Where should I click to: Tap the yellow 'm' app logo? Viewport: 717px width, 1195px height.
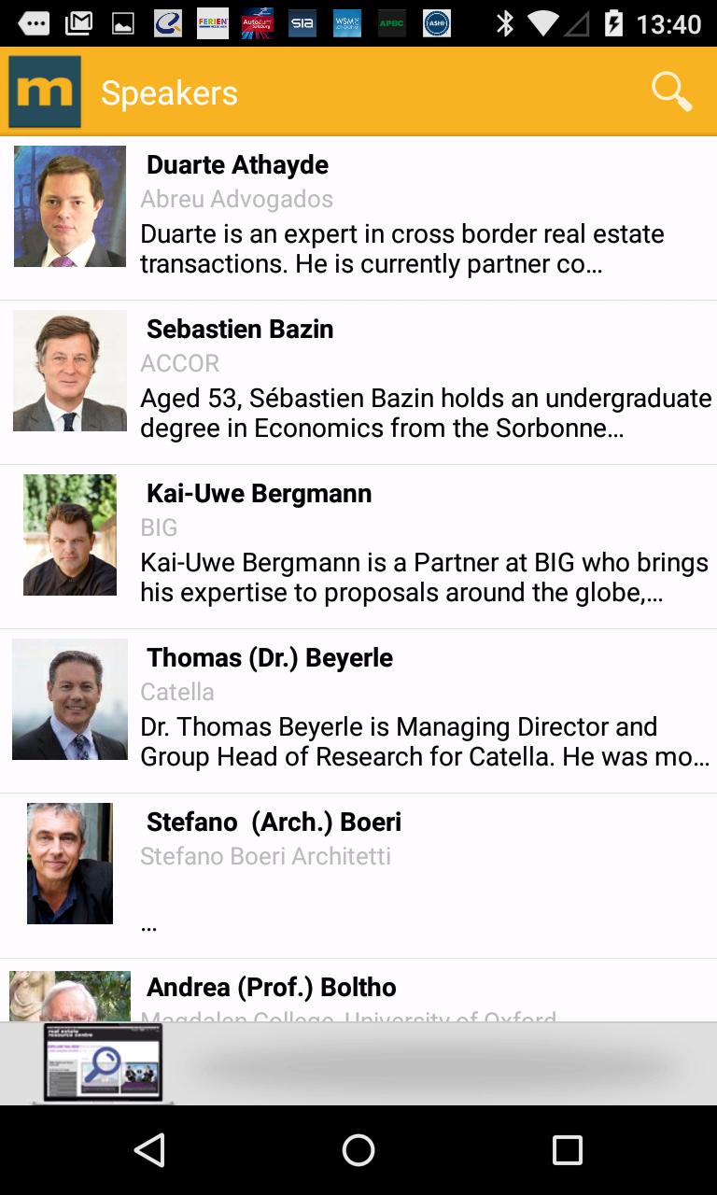coord(45,92)
